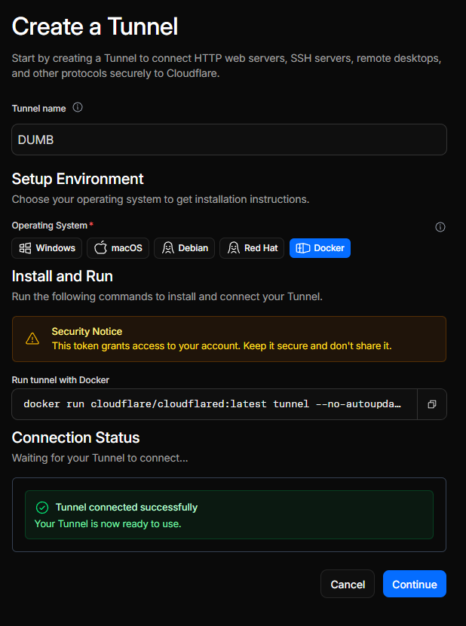Click the 'Setup Environment' heading
The height and width of the screenshot is (626, 466).
[x=78, y=179]
